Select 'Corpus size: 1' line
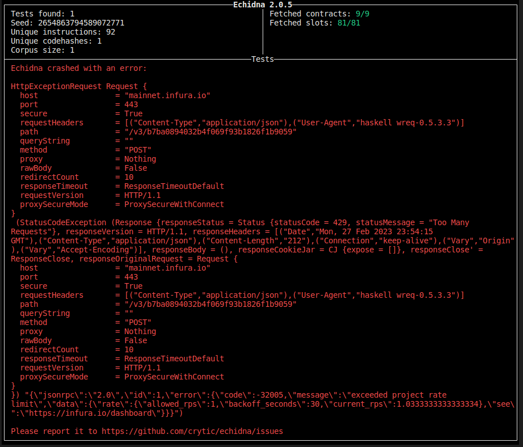This screenshot has width=523, height=447. point(43,50)
